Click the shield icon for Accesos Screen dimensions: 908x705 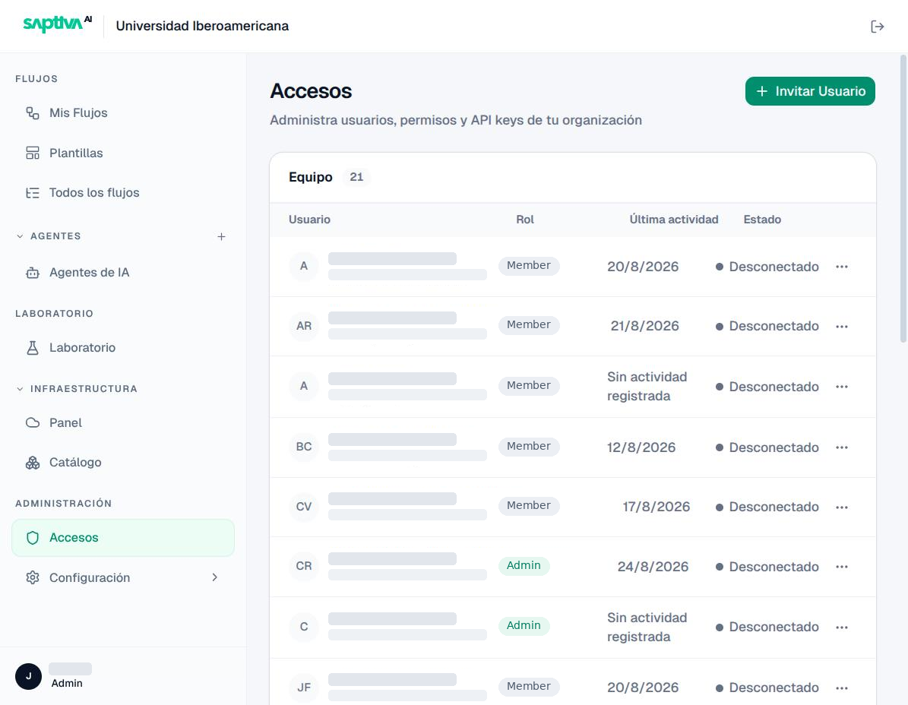tap(33, 538)
